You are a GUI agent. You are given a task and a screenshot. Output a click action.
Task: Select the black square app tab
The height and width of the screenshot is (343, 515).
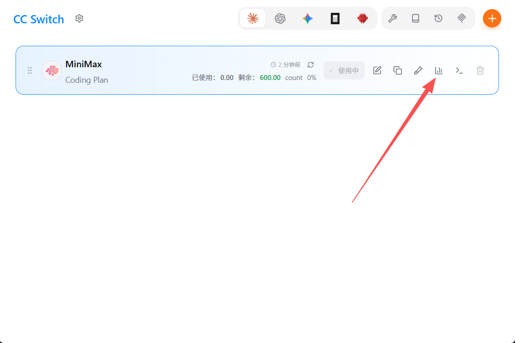(x=335, y=18)
